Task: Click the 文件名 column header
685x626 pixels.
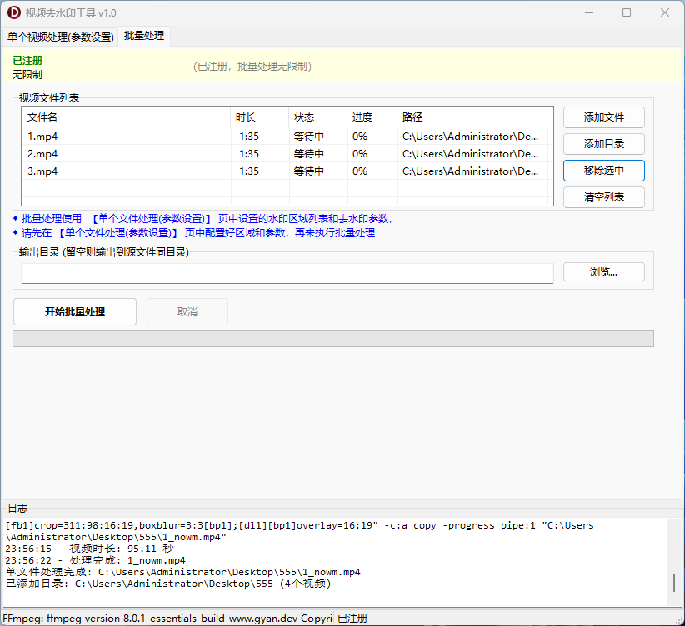Action: coord(125,117)
